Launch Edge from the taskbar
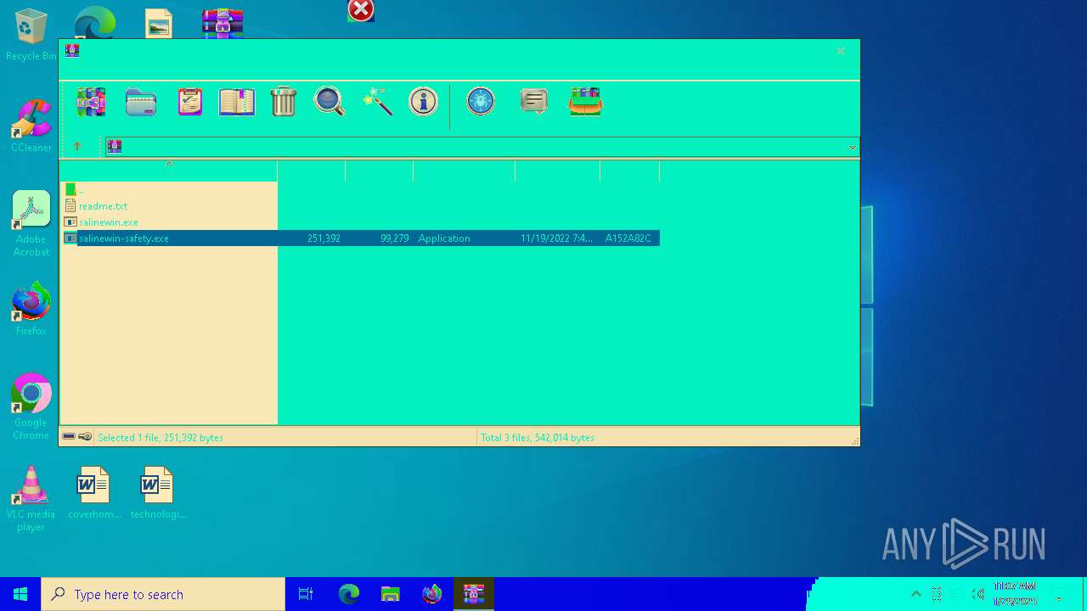This screenshot has height=611, width=1087. tap(349, 594)
